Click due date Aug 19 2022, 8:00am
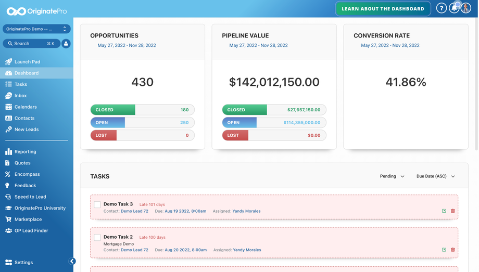The image size is (479, 272). point(185,211)
